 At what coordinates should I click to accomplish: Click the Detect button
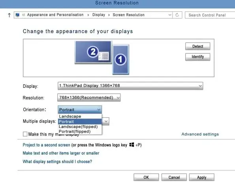point(198,46)
